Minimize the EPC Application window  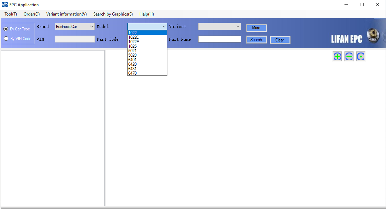(346, 5)
